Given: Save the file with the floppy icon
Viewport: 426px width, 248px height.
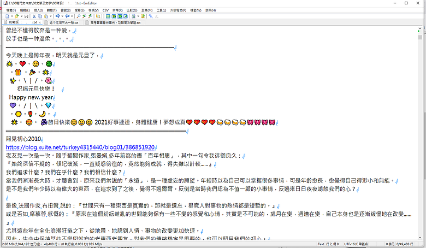Looking at the screenshot, I should 26,16.
